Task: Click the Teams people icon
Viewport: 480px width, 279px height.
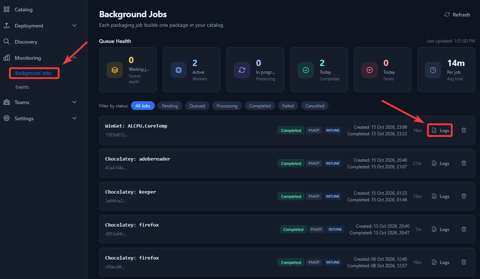Action: coord(7,102)
